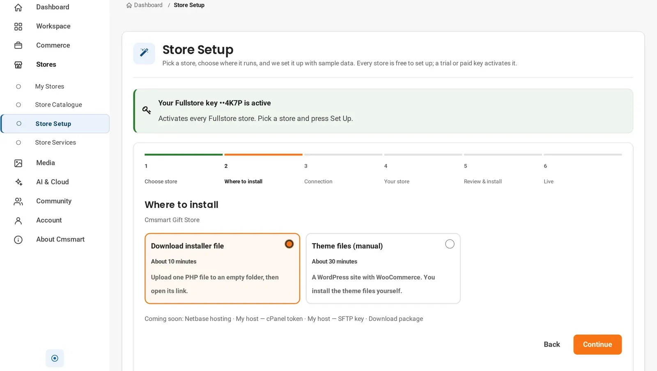Go to step 1 Choose store
The width and height of the screenshot is (657, 371).
point(183,170)
